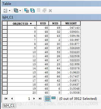Image resolution: width=101 pixels, height=109 pixels.
Task: Click the NID cell with value 32
Action: pos(55,32)
